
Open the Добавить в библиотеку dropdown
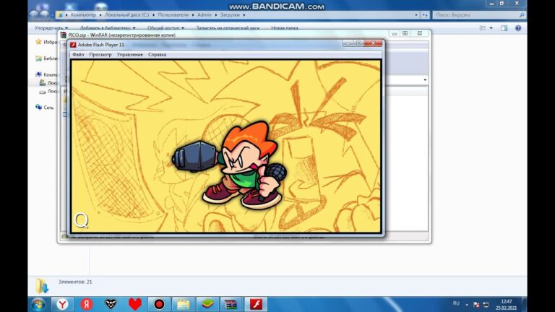pyautogui.click(x=108, y=28)
